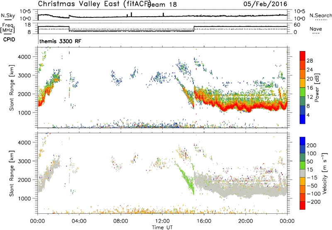Click the '-50' tick on the Velocity scale

(x=312, y=186)
